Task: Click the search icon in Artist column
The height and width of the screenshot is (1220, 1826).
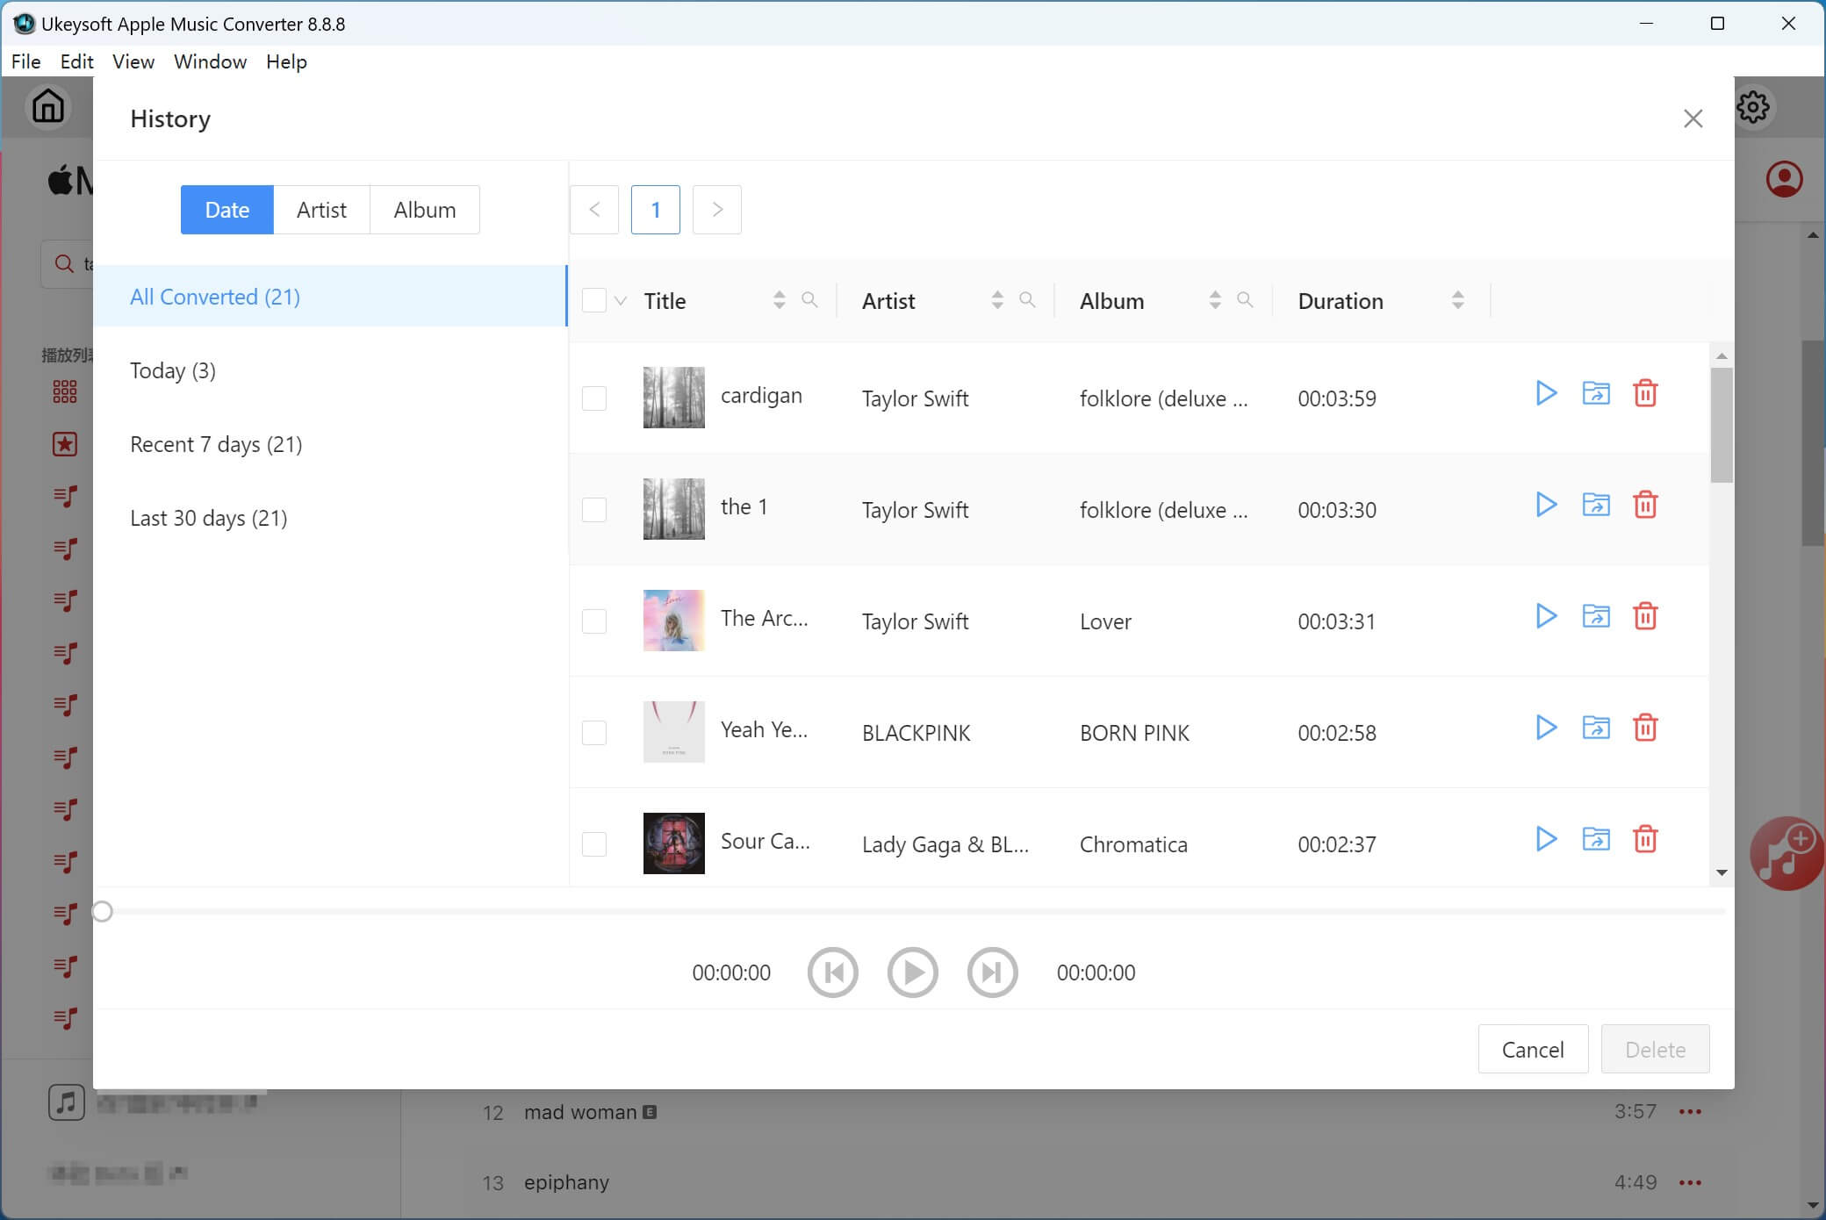Action: pyautogui.click(x=1027, y=300)
